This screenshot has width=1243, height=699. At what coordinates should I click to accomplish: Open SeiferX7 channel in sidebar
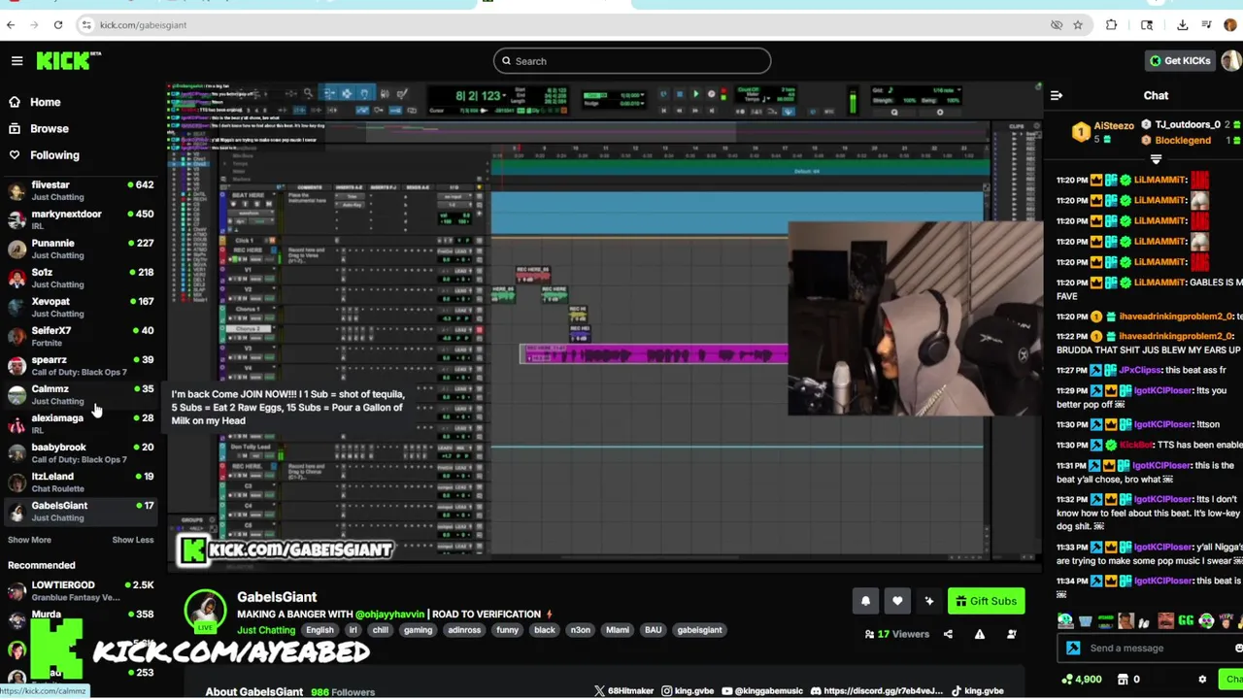[80, 336]
